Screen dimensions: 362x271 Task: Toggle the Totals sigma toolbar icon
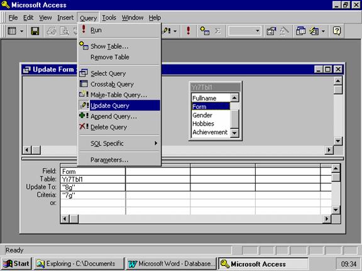(x=217, y=31)
